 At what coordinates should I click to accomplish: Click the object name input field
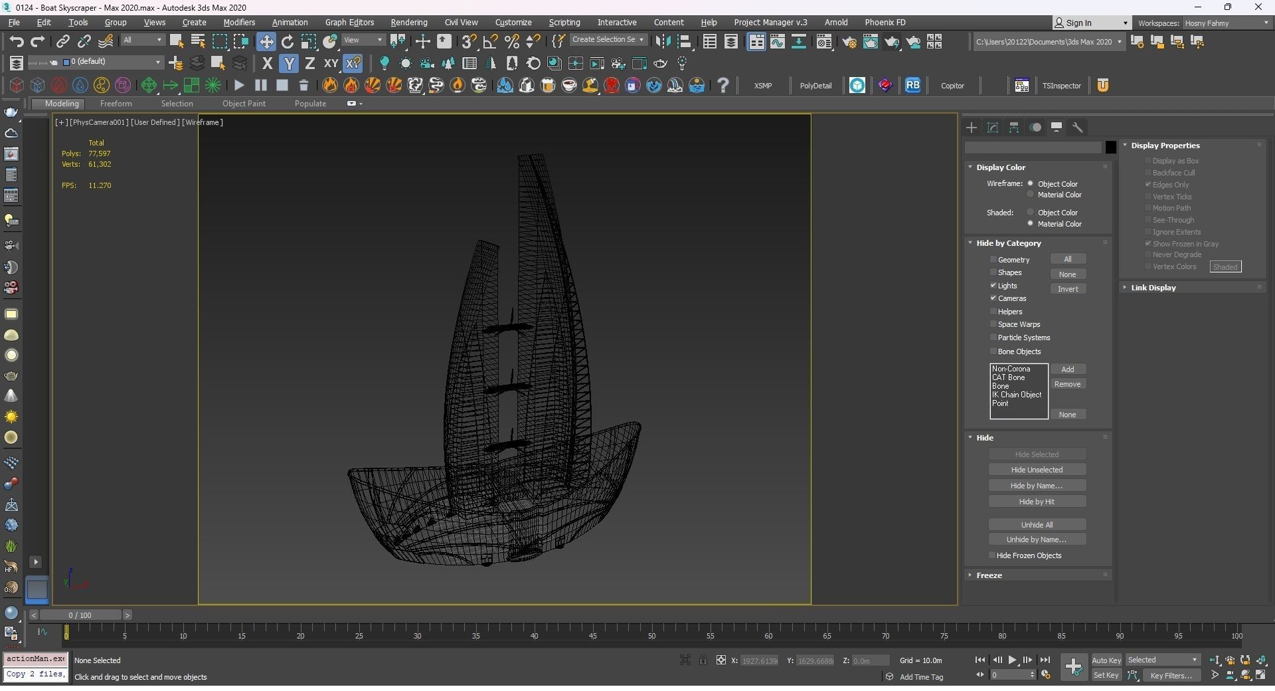click(1033, 147)
